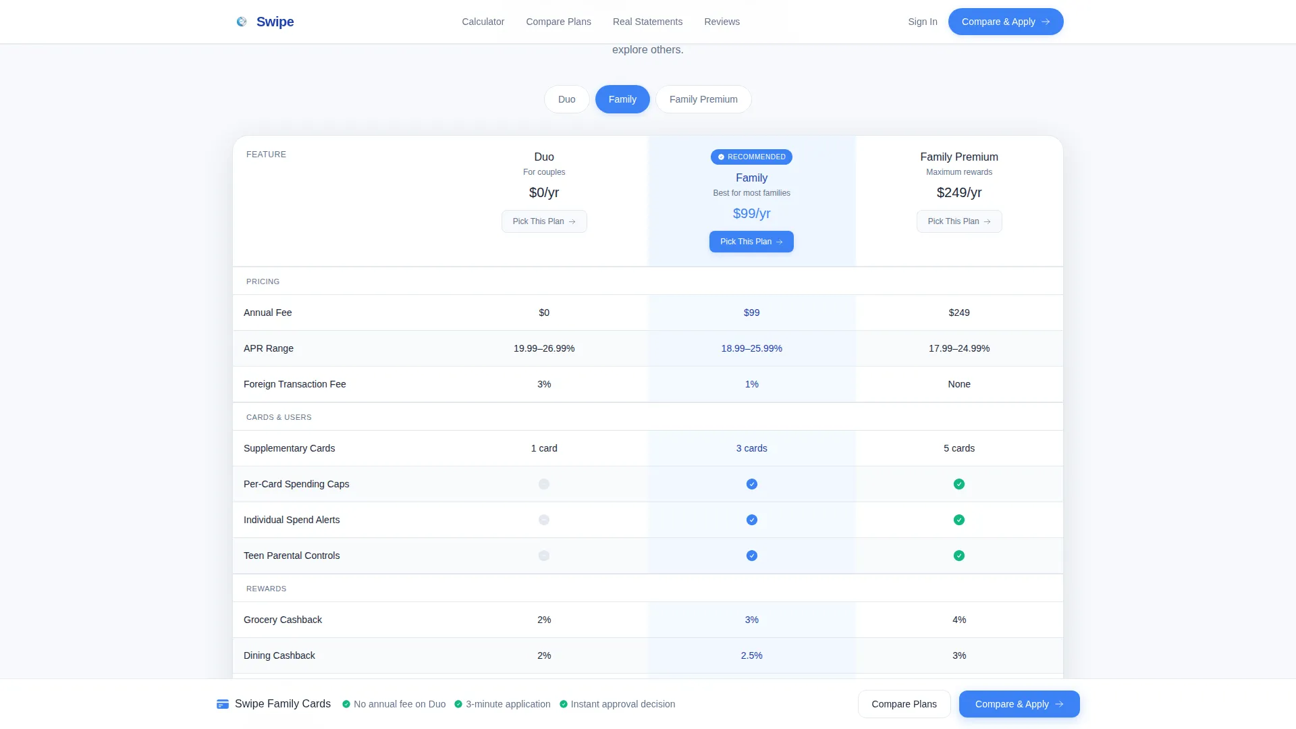Click Family check for Teen Parental Controls
Screen dimensions: 1296x729
coord(752,556)
